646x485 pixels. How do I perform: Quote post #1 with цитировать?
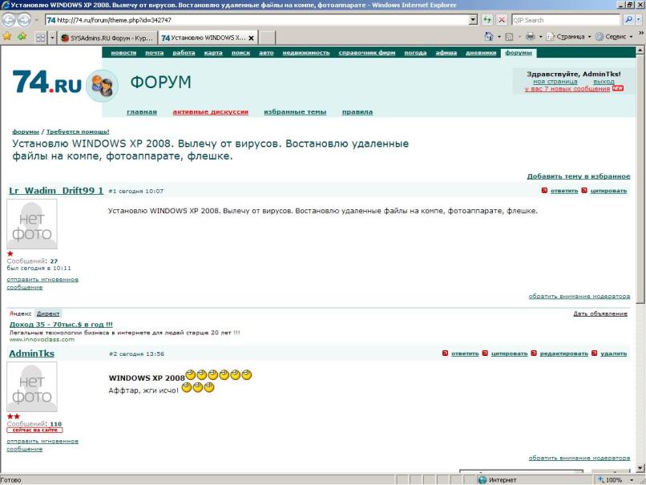click(608, 191)
